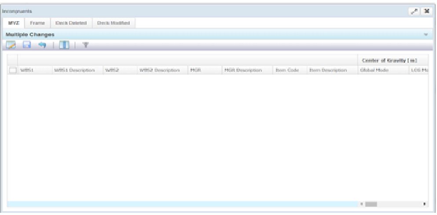Open the column chooser icon

tap(64, 45)
